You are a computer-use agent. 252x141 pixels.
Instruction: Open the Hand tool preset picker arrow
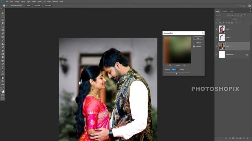pyautogui.click(x=7, y=5)
